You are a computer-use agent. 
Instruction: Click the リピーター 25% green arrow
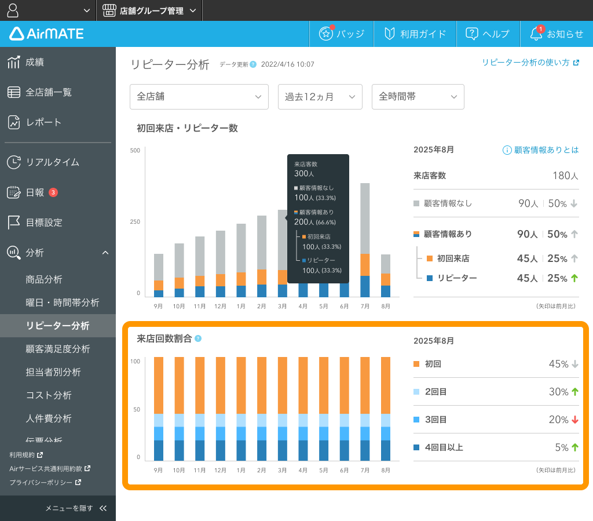[x=574, y=279]
